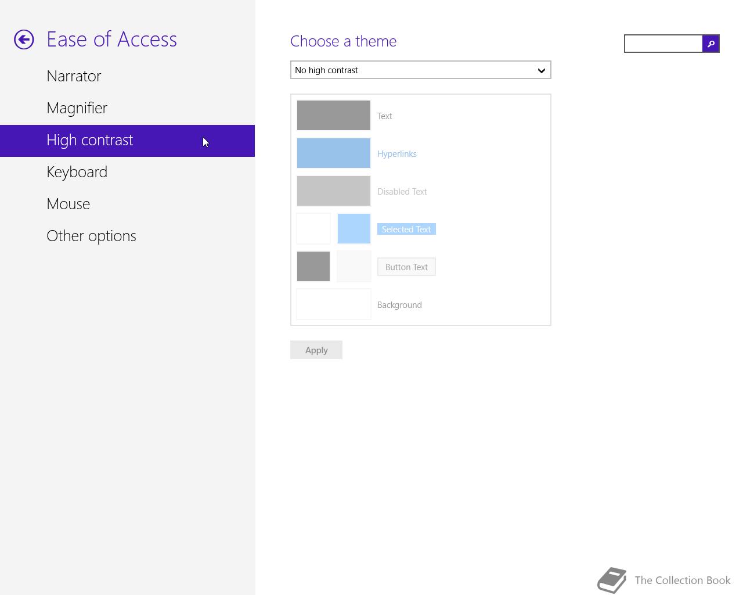Click the Background label
Image resolution: width=743 pixels, height=595 pixels.
(x=399, y=304)
